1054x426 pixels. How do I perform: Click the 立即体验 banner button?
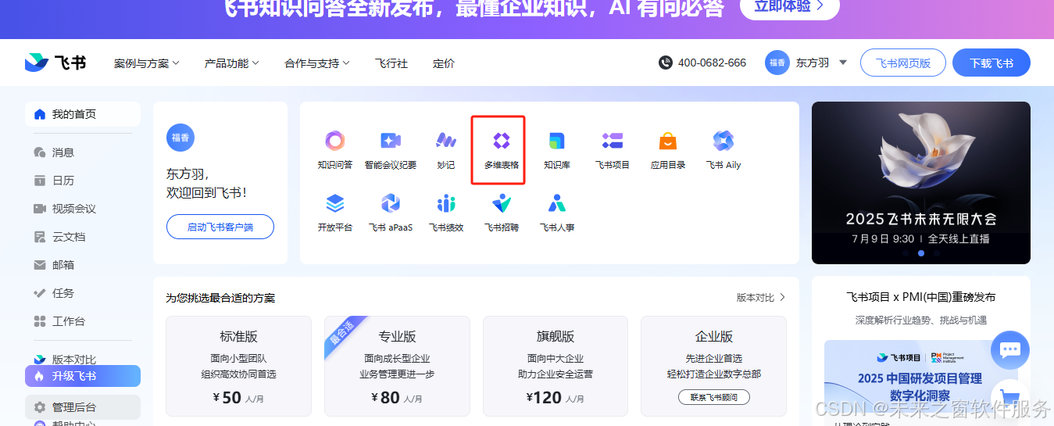[x=789, y=6]
